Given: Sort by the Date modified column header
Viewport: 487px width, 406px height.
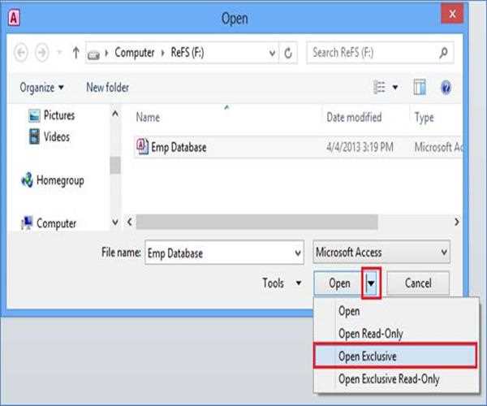Looking at the screenshot, I should tap(354, 118).
